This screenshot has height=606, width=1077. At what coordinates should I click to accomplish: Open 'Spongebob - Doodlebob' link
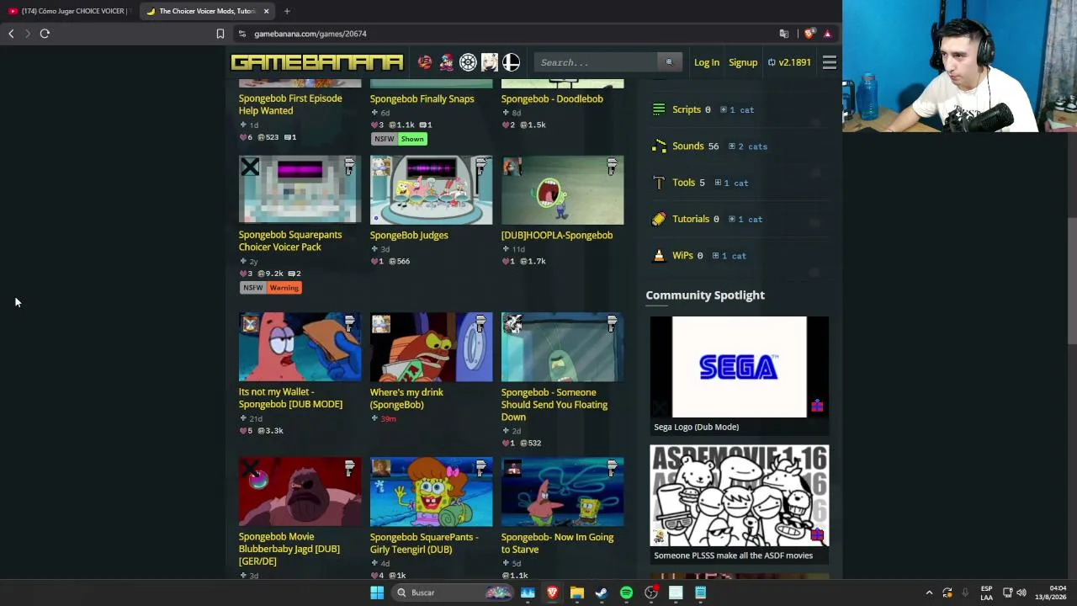tap(552, 98)
